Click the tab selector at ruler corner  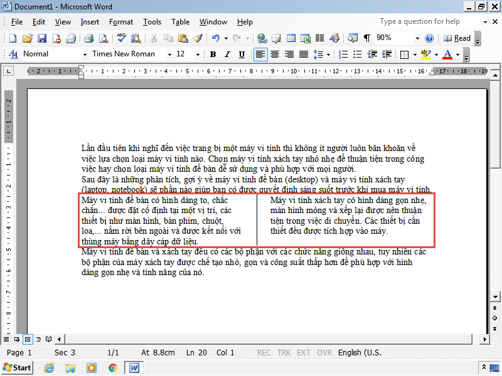(8, 71)
